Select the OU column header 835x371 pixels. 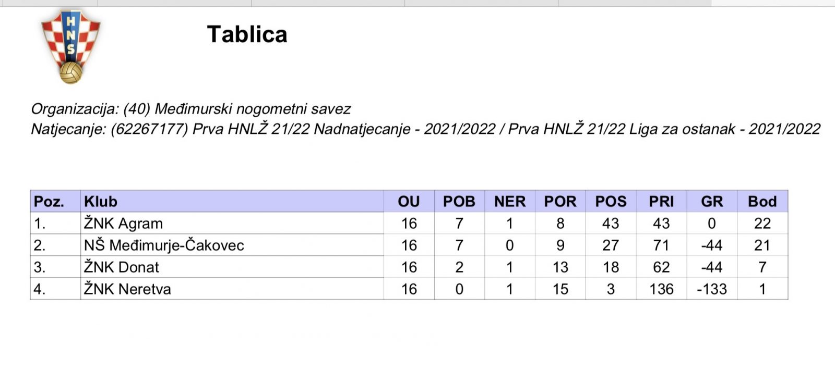point(409,202)
